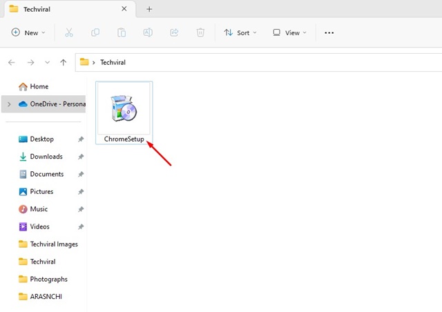Select the ChromeSetup installer file

point(124,113)
